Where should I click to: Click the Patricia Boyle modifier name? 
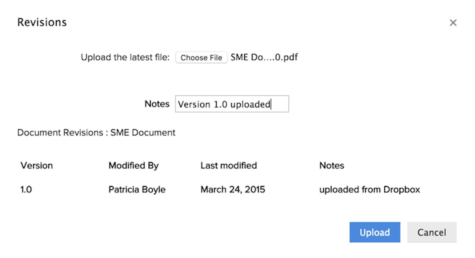[137, 189]
